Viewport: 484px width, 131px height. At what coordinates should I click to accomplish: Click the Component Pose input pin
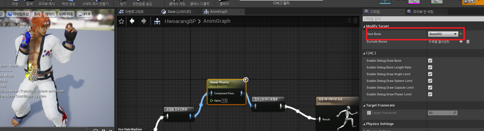click(211, 93)
